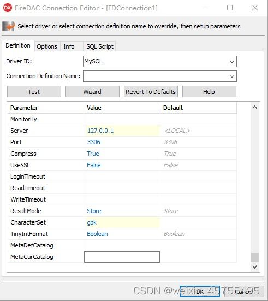The height and width of the screenshot is (301, 268).
Task: Click the parameter list scrollbar thumb
Action: (254, 257)
